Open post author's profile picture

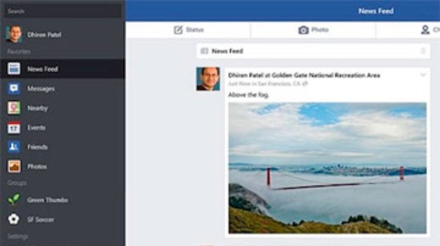pyautogui.click(x=208, y=79)
